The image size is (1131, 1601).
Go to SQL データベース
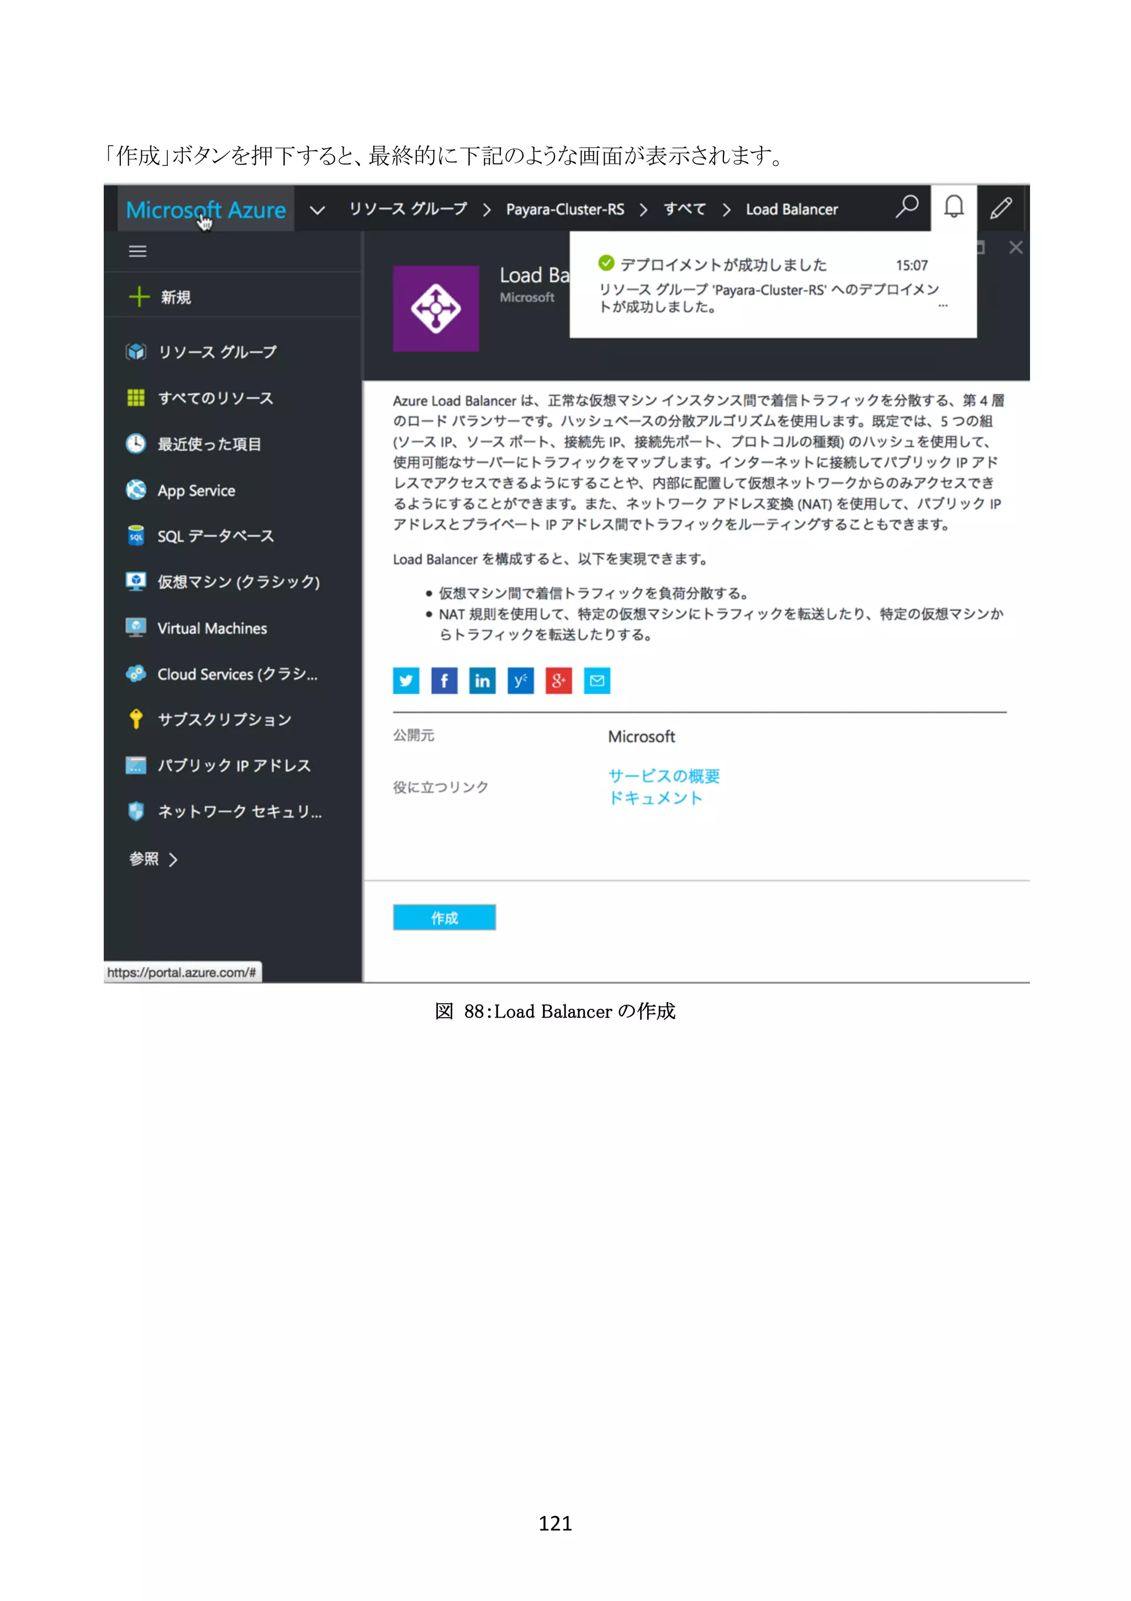tap(216, 536)
